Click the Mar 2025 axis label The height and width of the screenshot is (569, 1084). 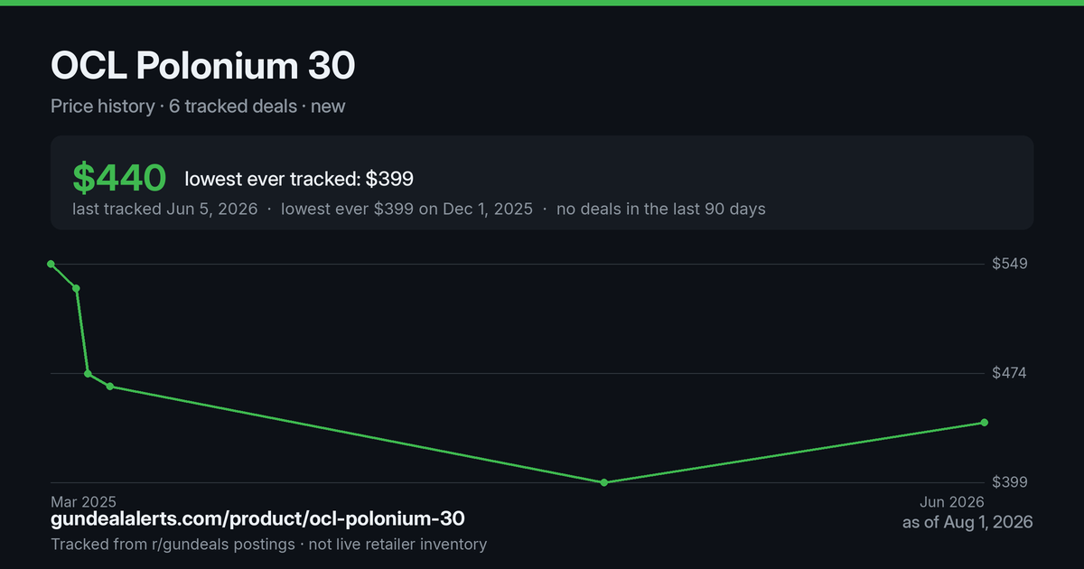(x=83, y=501)
